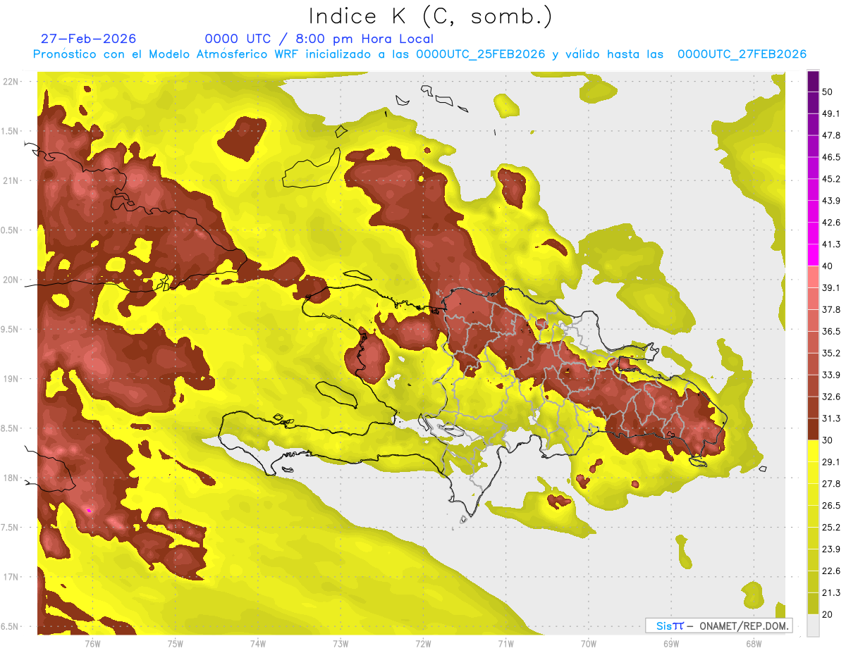This screenshot has height=653, width=846.
Task: Click the '22.6' legend value
Action: pyautogui.click(x=831, y=571)
